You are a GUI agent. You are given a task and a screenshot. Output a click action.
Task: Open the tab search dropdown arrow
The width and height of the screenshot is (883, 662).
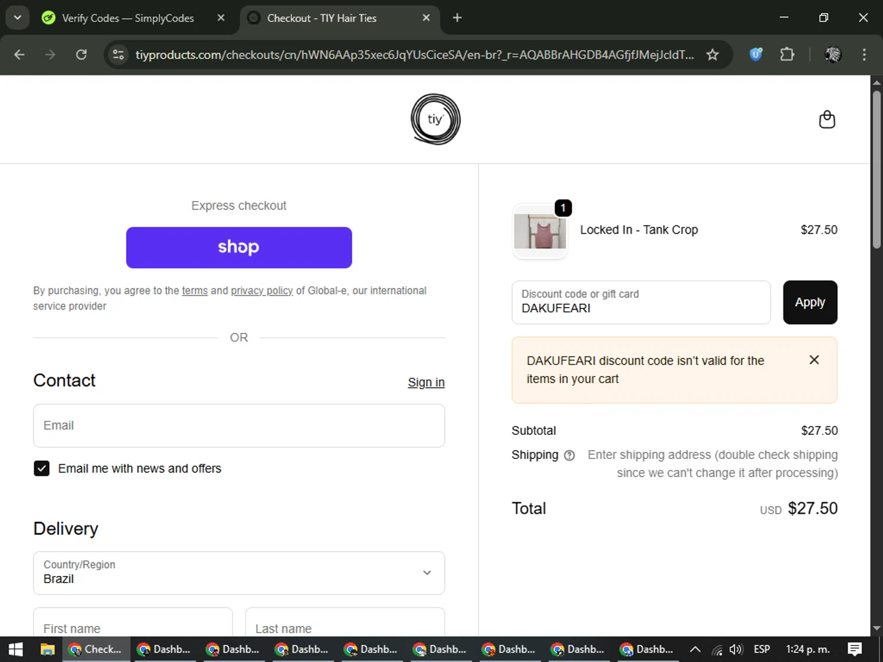pyautogui.click(x=18, y=18)
